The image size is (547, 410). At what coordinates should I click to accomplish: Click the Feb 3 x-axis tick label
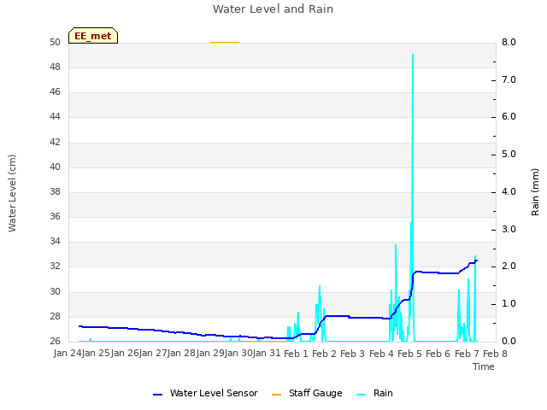click(x=352, y=354)
